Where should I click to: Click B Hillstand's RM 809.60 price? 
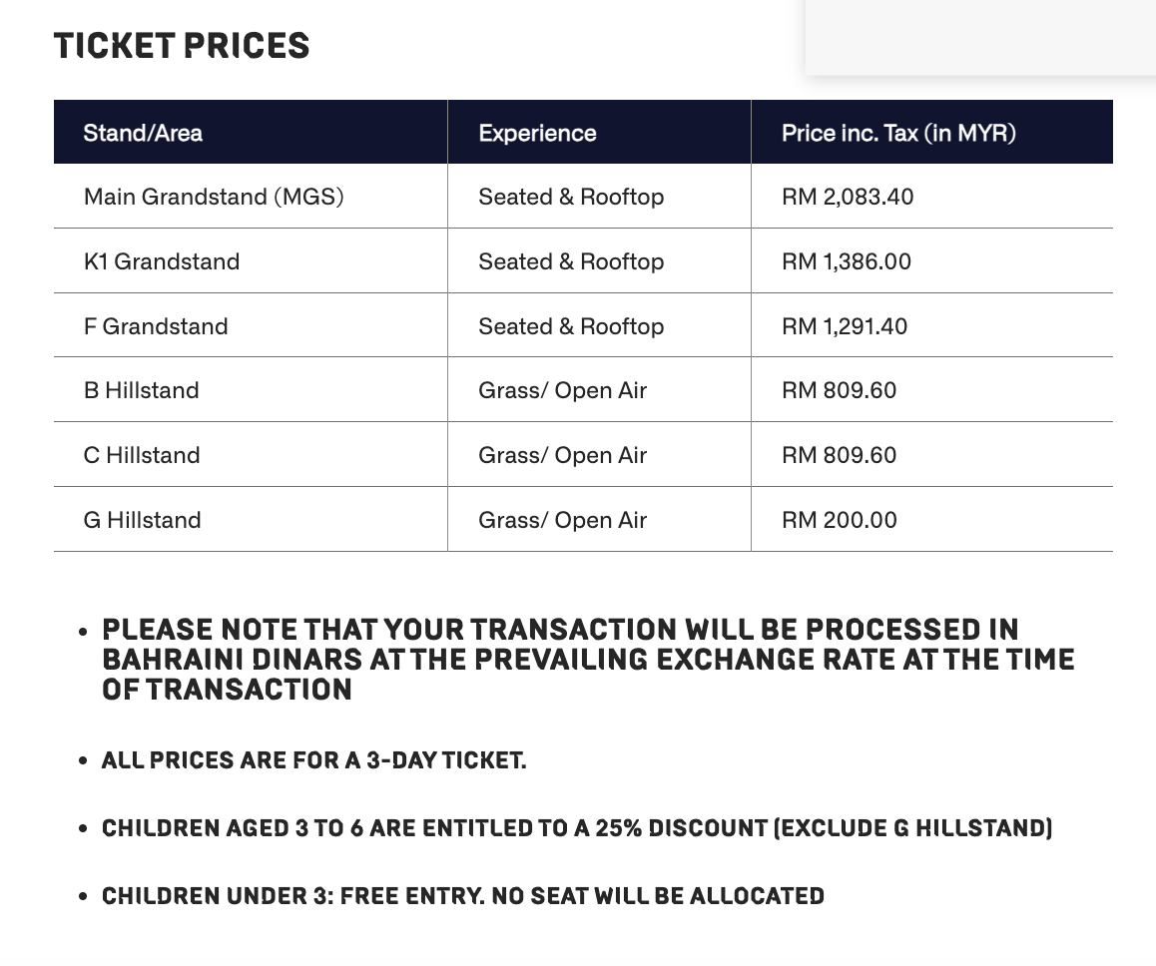coord(839,390)
